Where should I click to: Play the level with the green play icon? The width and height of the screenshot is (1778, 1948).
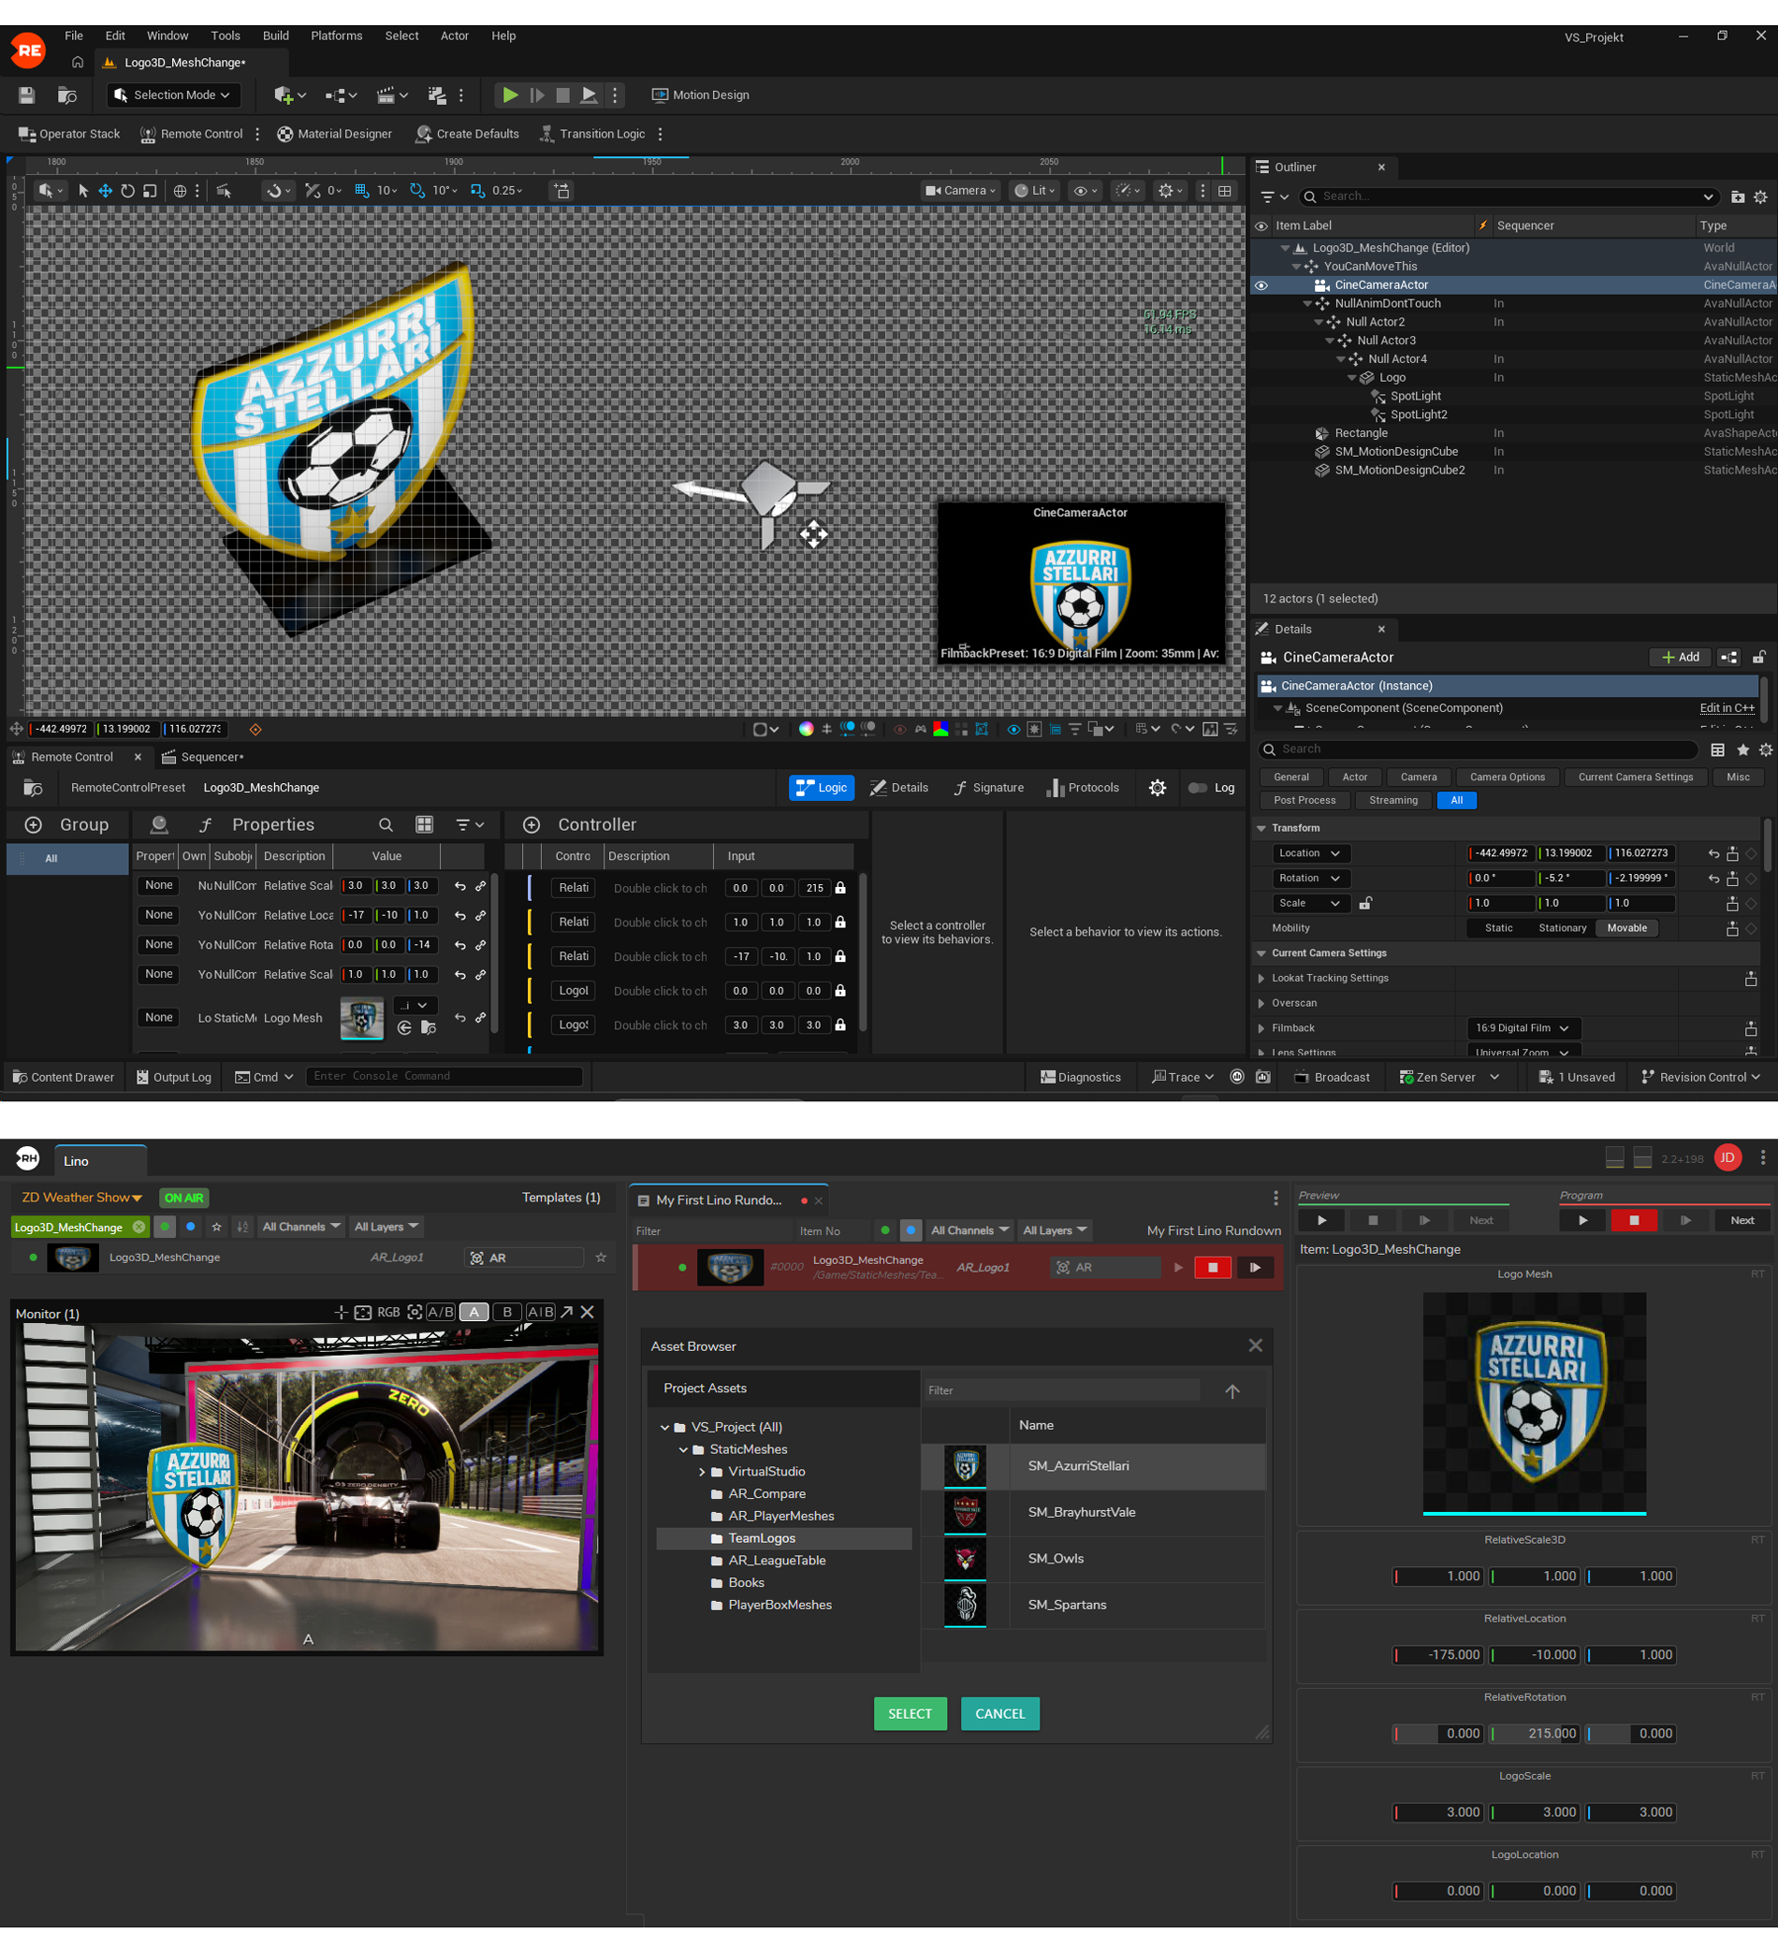[x=509, y=94]
